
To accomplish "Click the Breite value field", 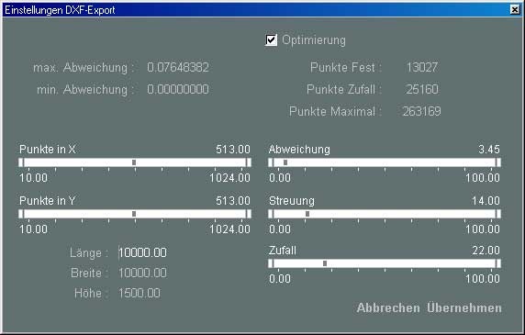I will coord(142,274).
